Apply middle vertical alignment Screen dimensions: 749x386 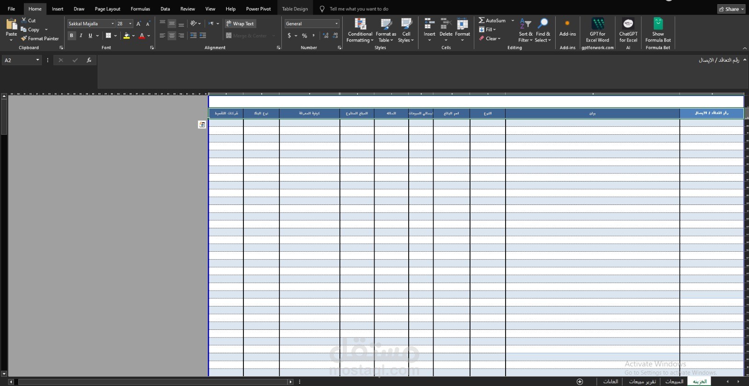pos(172,23)
